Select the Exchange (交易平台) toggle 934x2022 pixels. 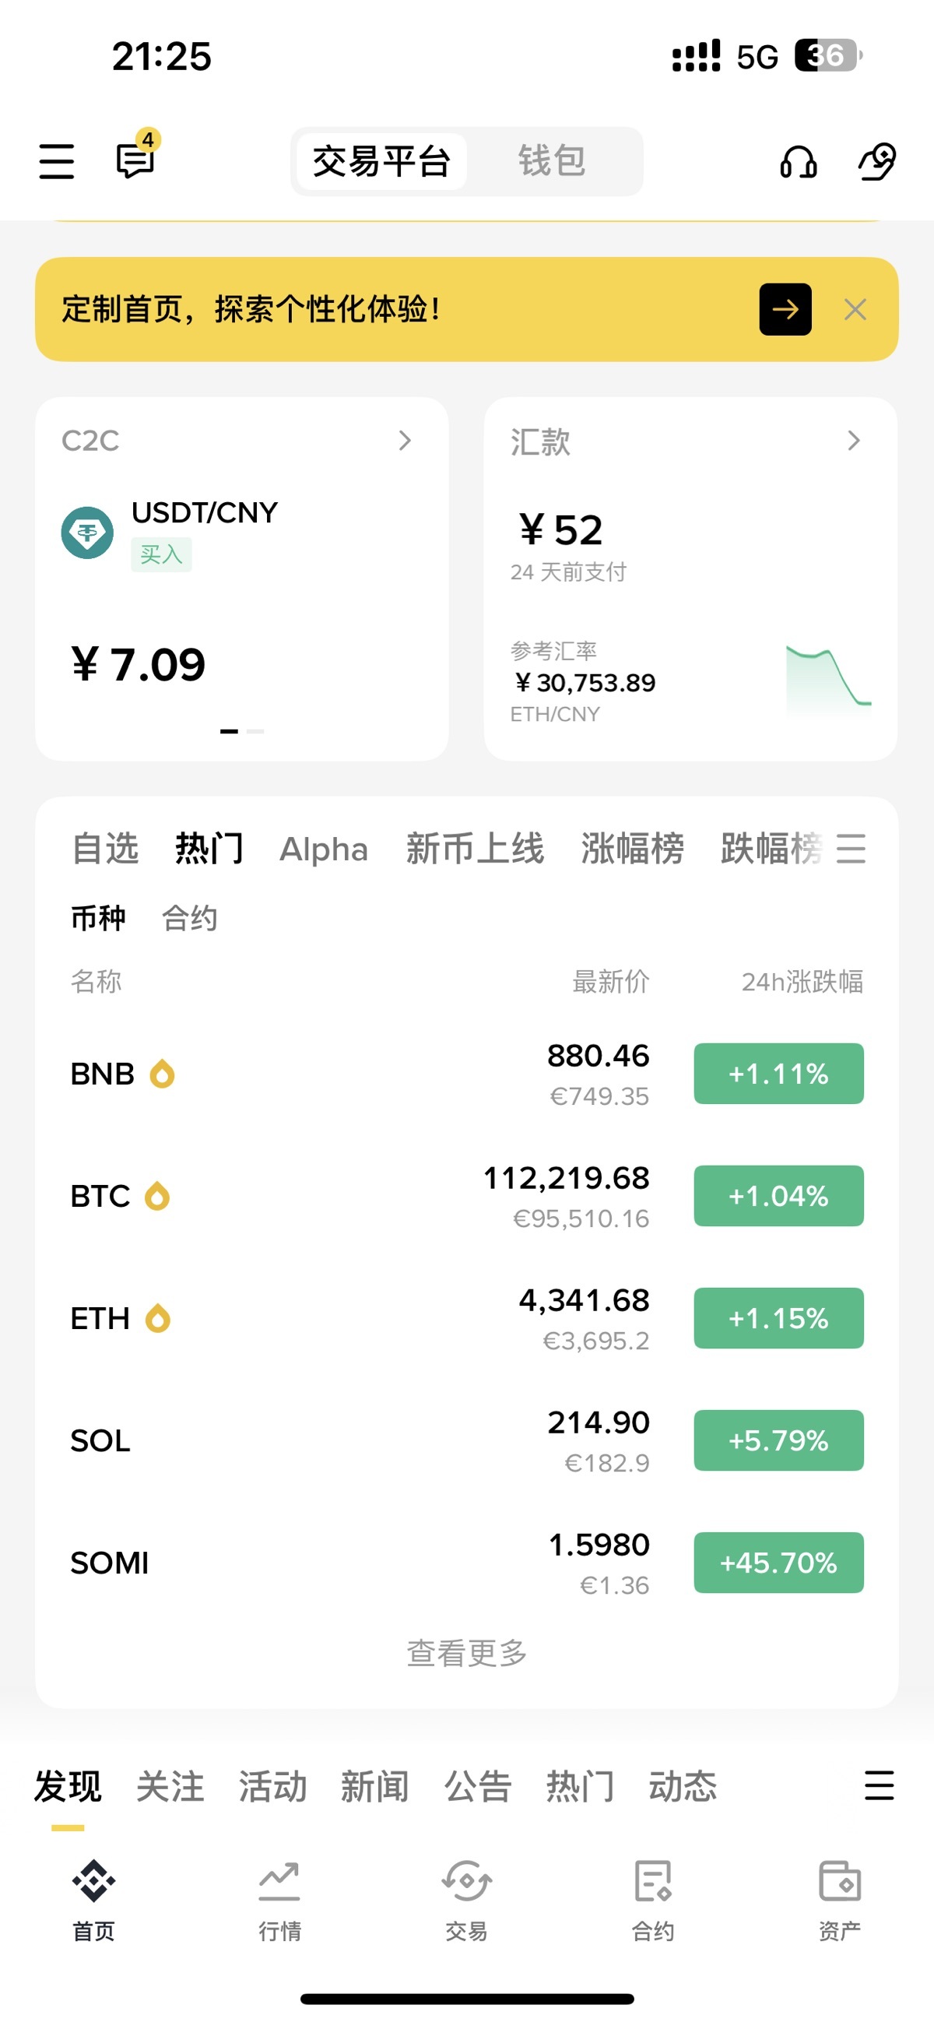click(x=381, y=161)
